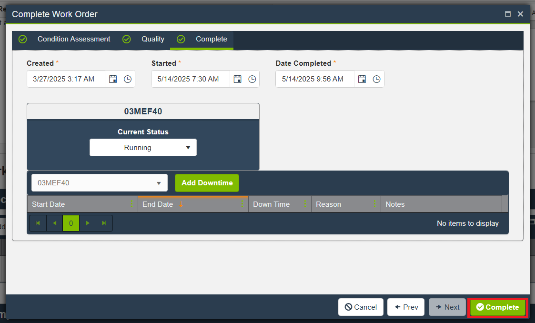Open the time picker for Created date

click(127, 79)
